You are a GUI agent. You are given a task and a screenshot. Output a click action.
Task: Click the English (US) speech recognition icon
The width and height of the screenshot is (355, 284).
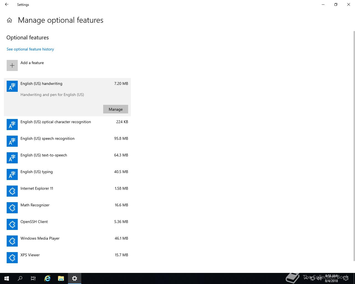coord(12,141)
